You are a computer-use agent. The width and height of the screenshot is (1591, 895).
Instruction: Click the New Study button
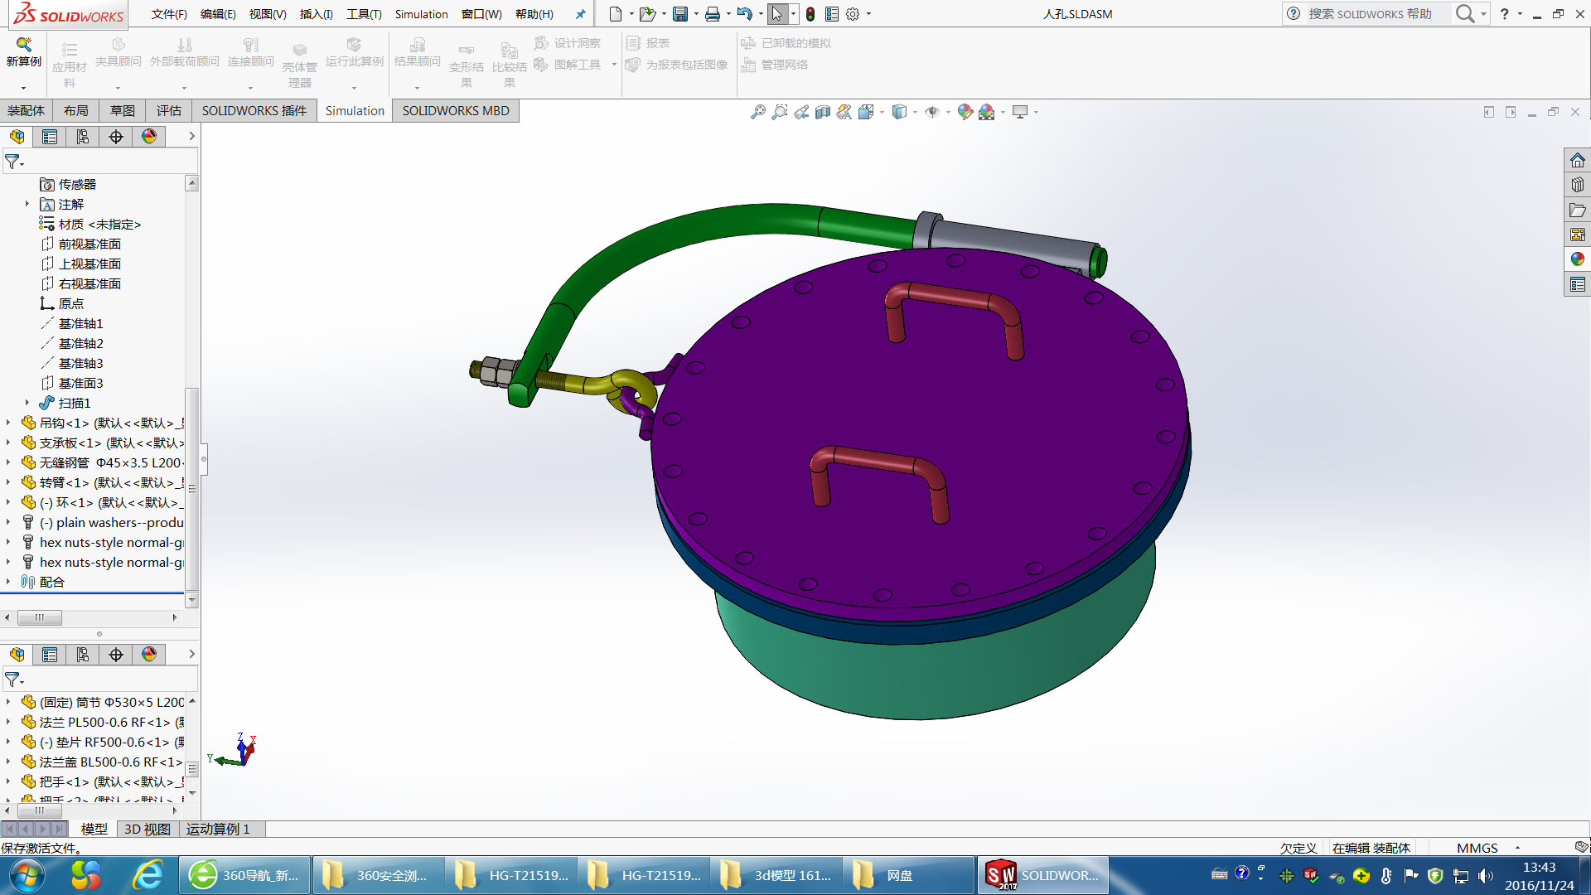(x=23, y=51)
